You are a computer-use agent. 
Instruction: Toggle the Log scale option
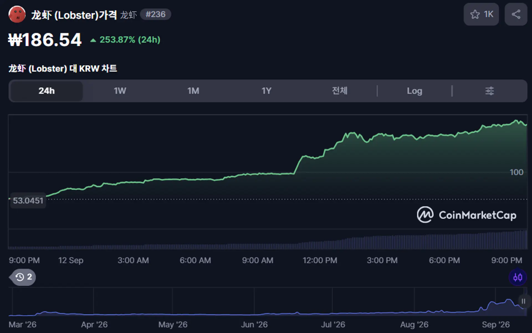coord(414,91)
